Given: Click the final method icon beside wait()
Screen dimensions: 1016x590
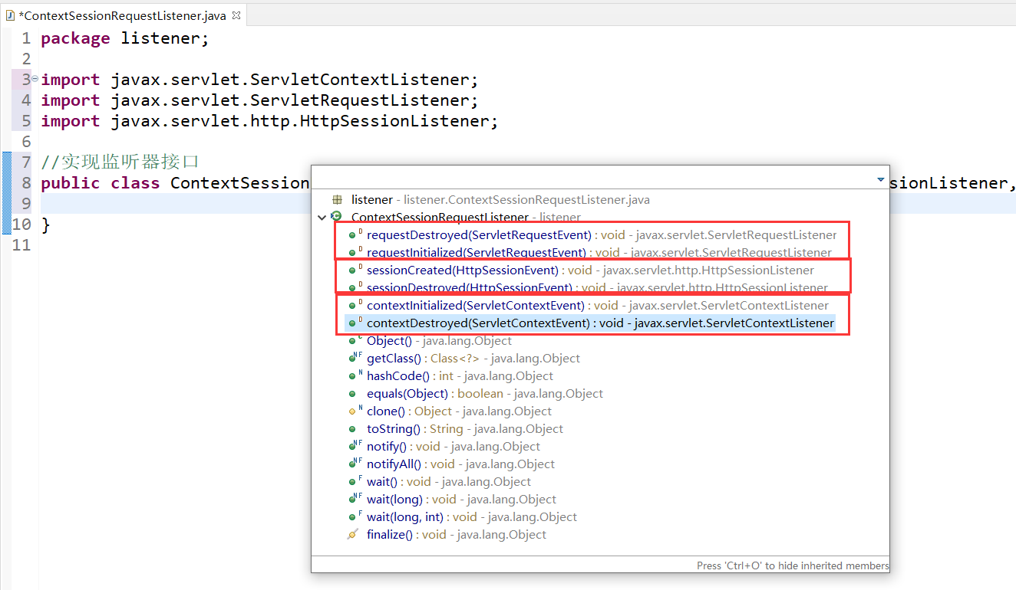Looking at the screenshot, I should tap(352, 481).
